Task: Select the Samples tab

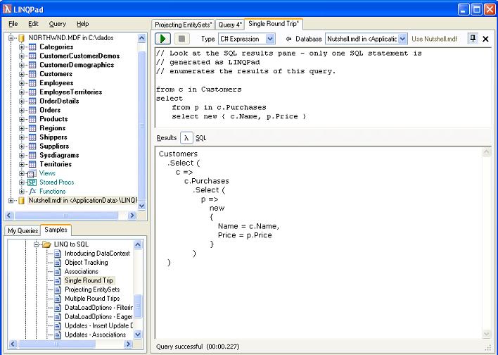Action: click(56, 230)
